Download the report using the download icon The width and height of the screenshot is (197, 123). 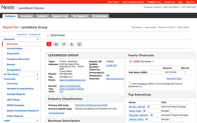pyautogui.click(x=72, y=44)
